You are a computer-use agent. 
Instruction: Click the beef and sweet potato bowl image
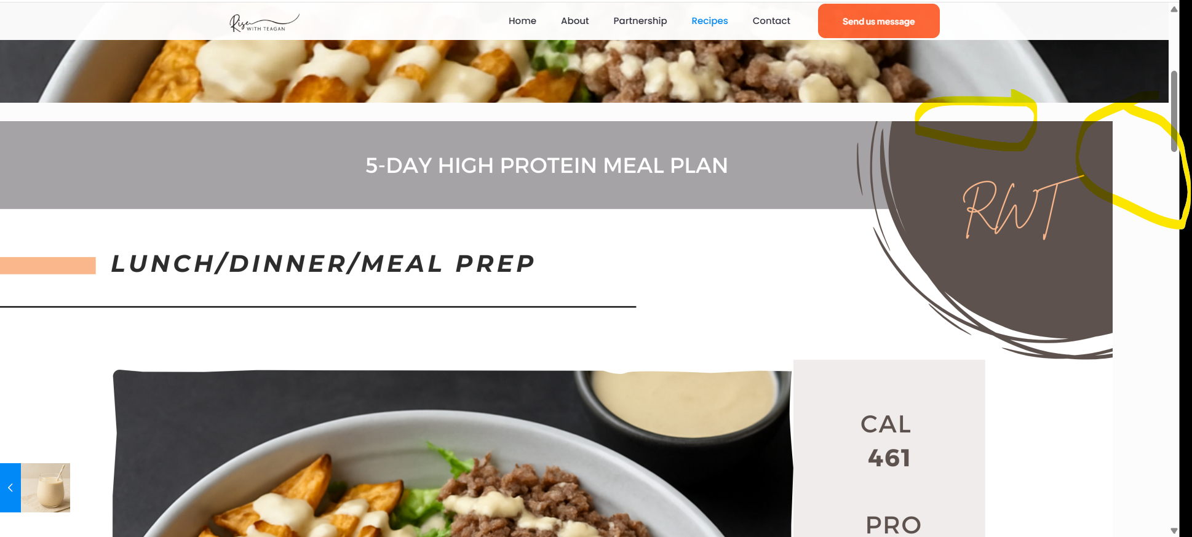[x=452, y=454]
